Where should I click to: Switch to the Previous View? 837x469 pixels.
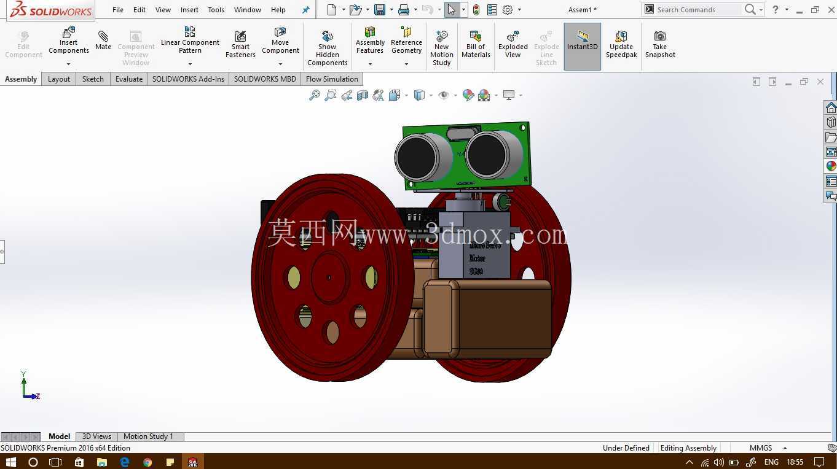pos(347,95)
